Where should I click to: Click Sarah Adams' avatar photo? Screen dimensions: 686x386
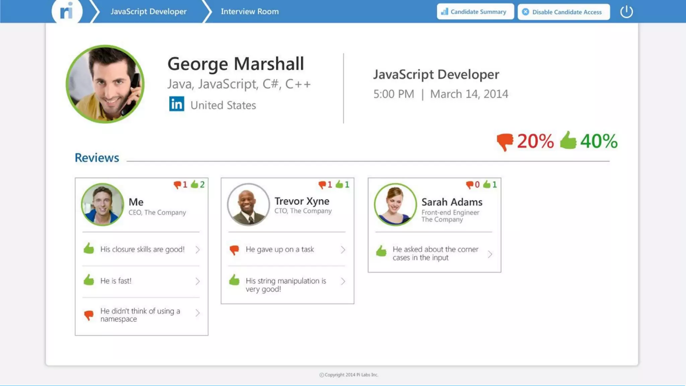[x=395, y=204]
